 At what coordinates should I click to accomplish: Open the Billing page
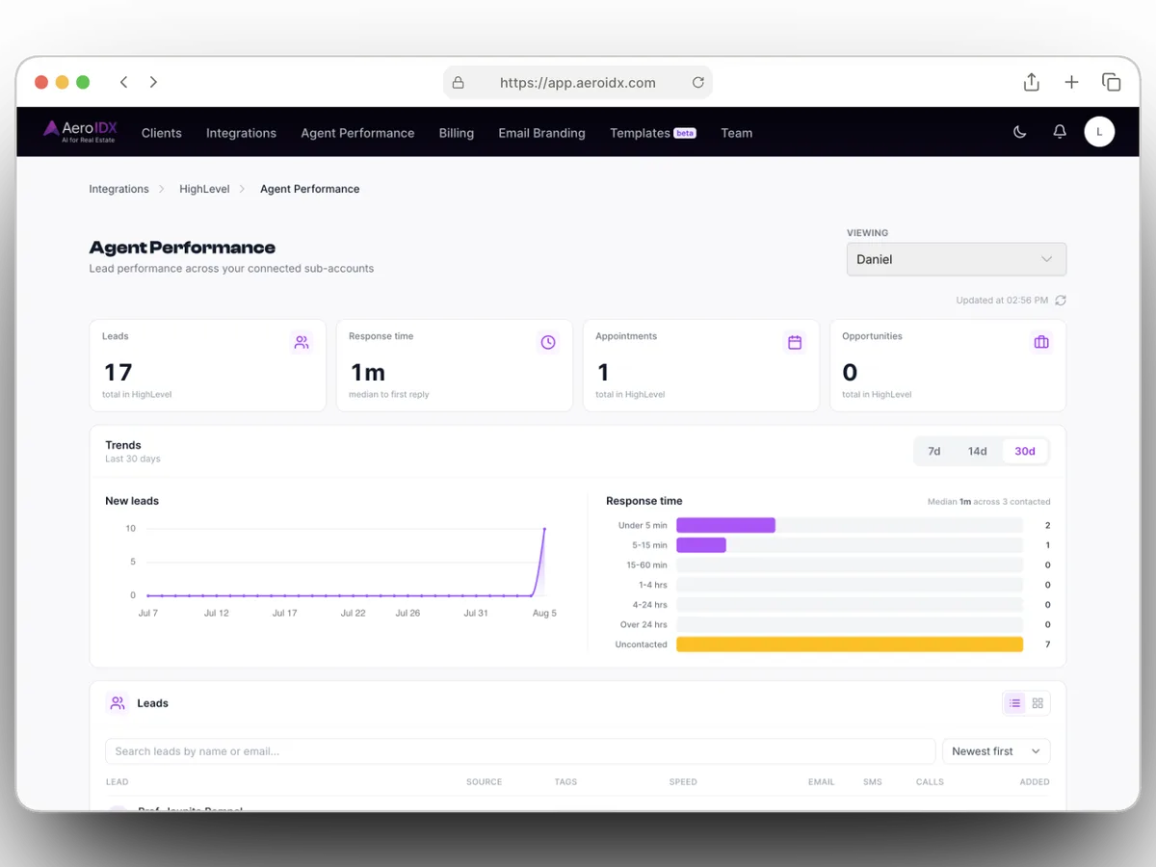coord(457,133)
